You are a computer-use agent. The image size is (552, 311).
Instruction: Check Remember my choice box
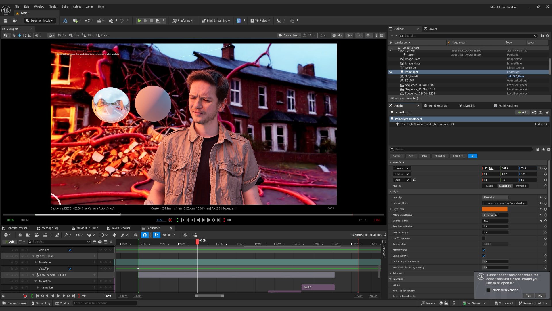pyautogui.click(x=488, y=290)
